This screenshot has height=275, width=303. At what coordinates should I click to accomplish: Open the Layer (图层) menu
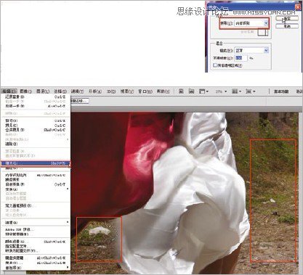[x=43, y=91]
